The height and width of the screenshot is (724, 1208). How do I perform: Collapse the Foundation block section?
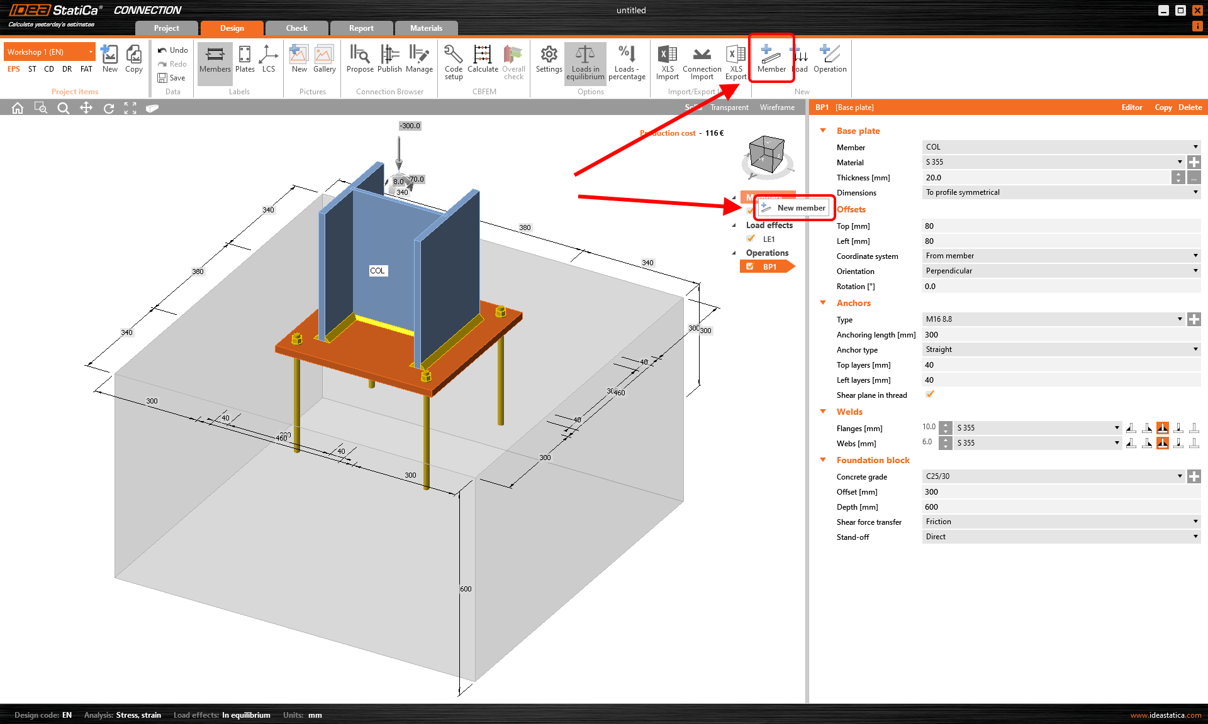pyautogui.click(x=823, y=460)
